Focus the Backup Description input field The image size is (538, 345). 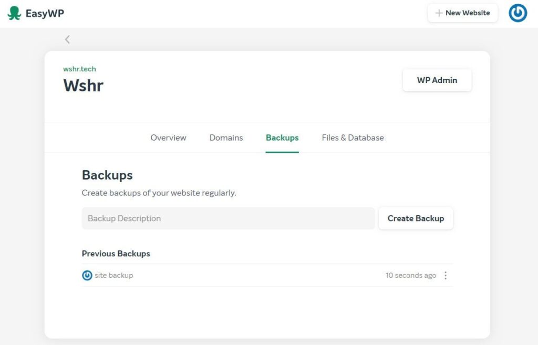point(228,218)
